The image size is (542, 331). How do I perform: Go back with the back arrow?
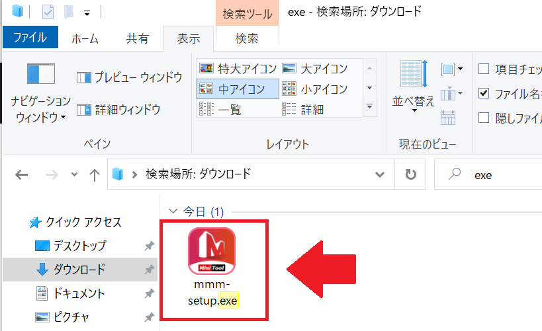click(21, 174)
